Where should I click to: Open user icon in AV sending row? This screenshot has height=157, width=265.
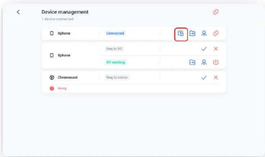pyautogui.click(x=204, y=62)
